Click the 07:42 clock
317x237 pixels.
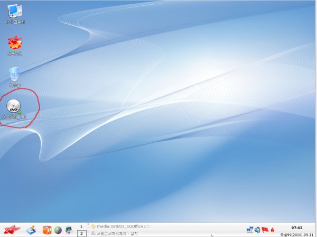[x=297, y=228]
